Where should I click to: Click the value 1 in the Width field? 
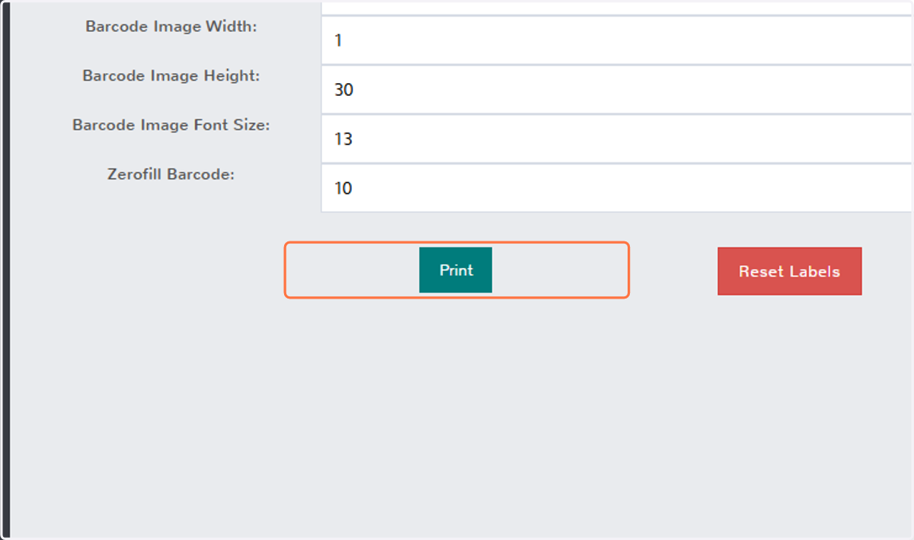pyautogui.click(x=338, y=40)
